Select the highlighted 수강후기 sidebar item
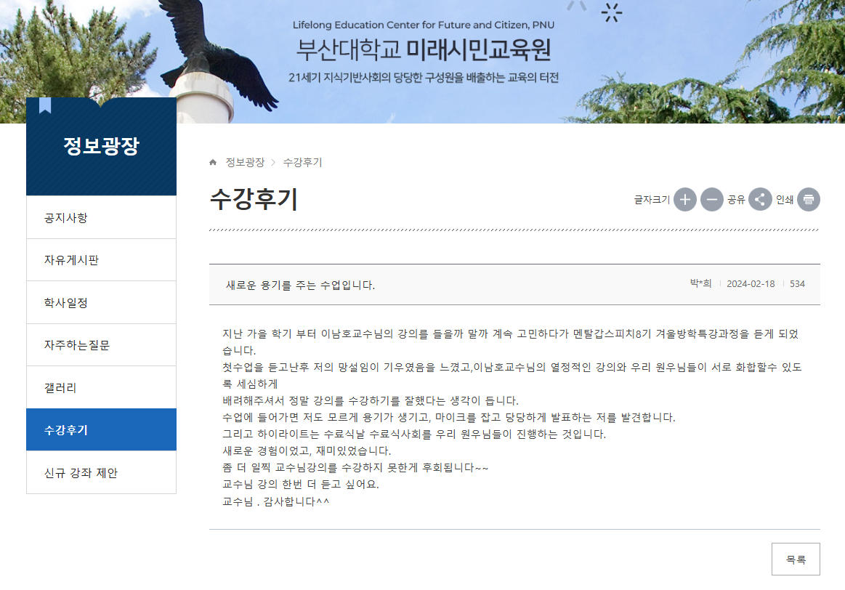This screenshot has width=845, height=590. point(101,430)
